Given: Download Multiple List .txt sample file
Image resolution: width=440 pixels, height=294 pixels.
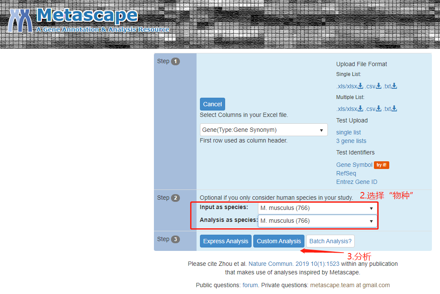Looking at the screenshot, I should [390, 109].
